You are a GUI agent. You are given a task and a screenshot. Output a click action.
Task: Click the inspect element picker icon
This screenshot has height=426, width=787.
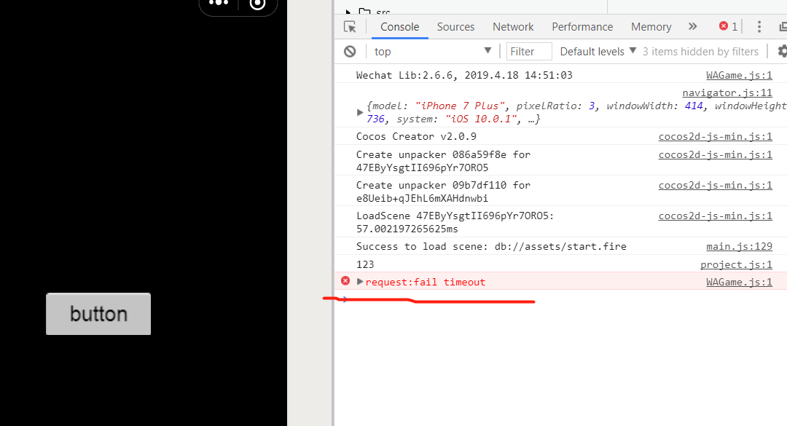click(351, 27)
